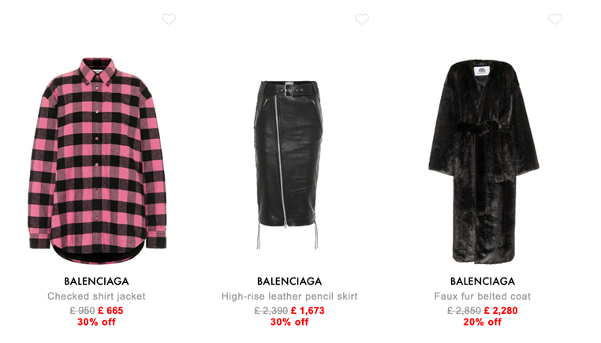Favorite the faux fur belted coat

click(554, 19)
